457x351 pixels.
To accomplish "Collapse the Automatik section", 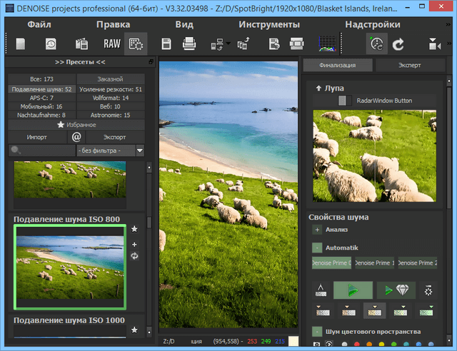I will pos(316,247).
